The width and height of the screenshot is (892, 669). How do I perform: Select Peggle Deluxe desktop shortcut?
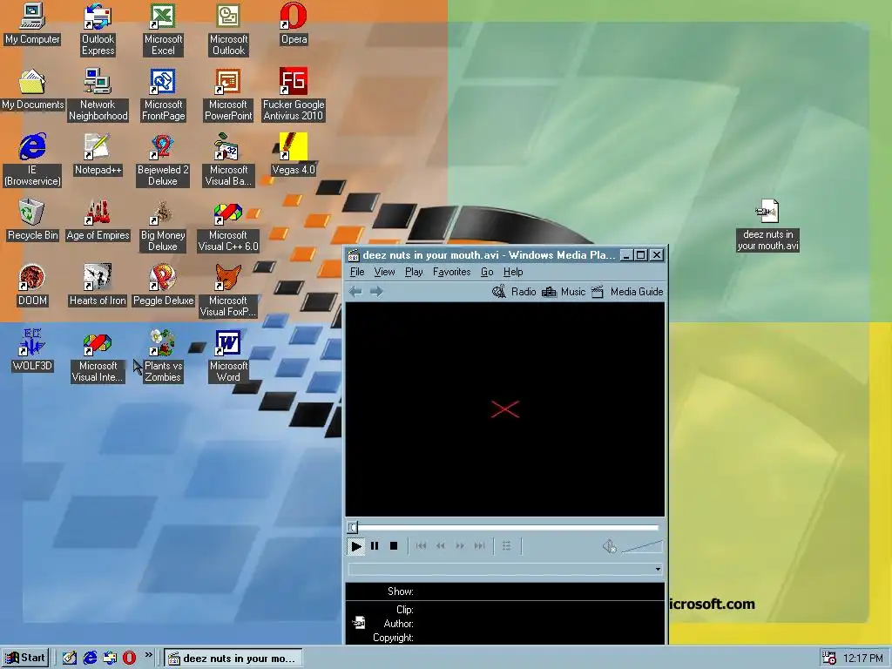163,286
